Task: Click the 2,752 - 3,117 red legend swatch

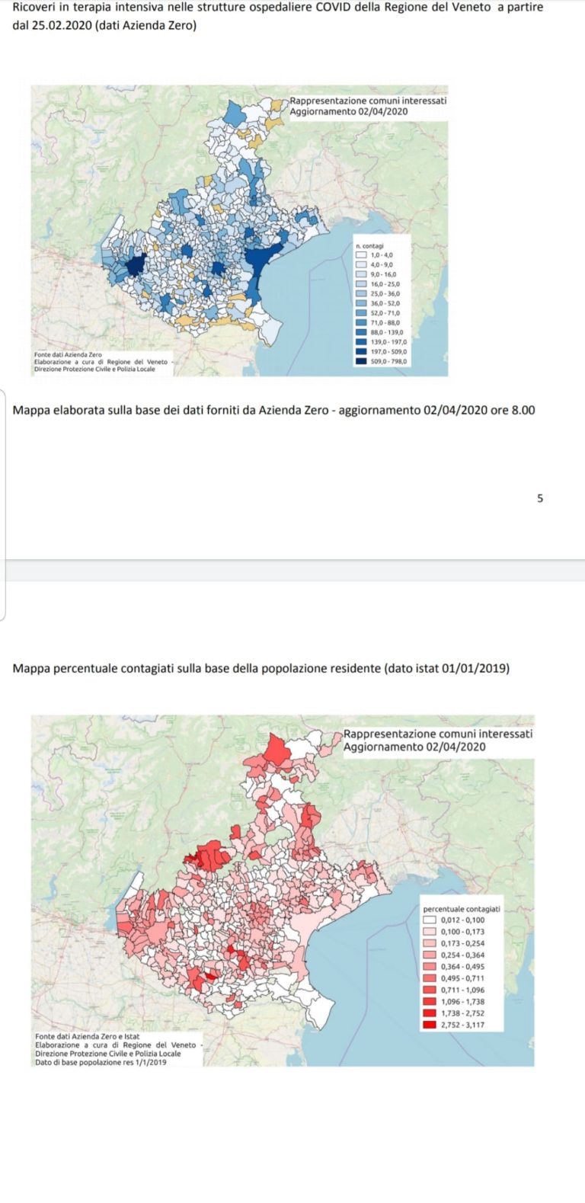Action: 430,1025
